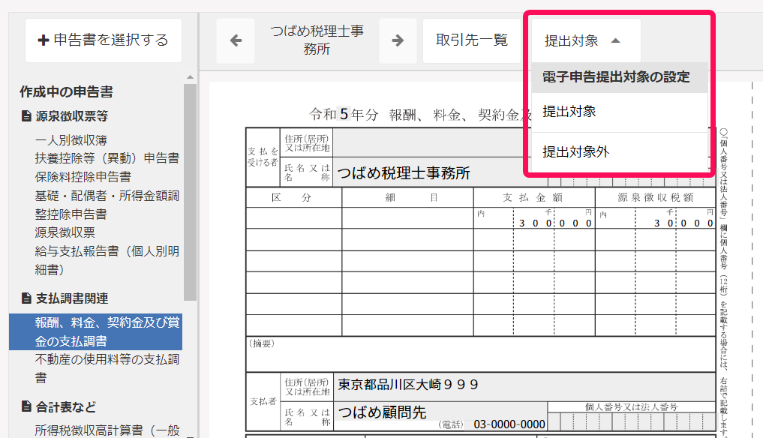Click the first row 区分 cell
This screenshot has height=438, width=763.
click(293, 218)
